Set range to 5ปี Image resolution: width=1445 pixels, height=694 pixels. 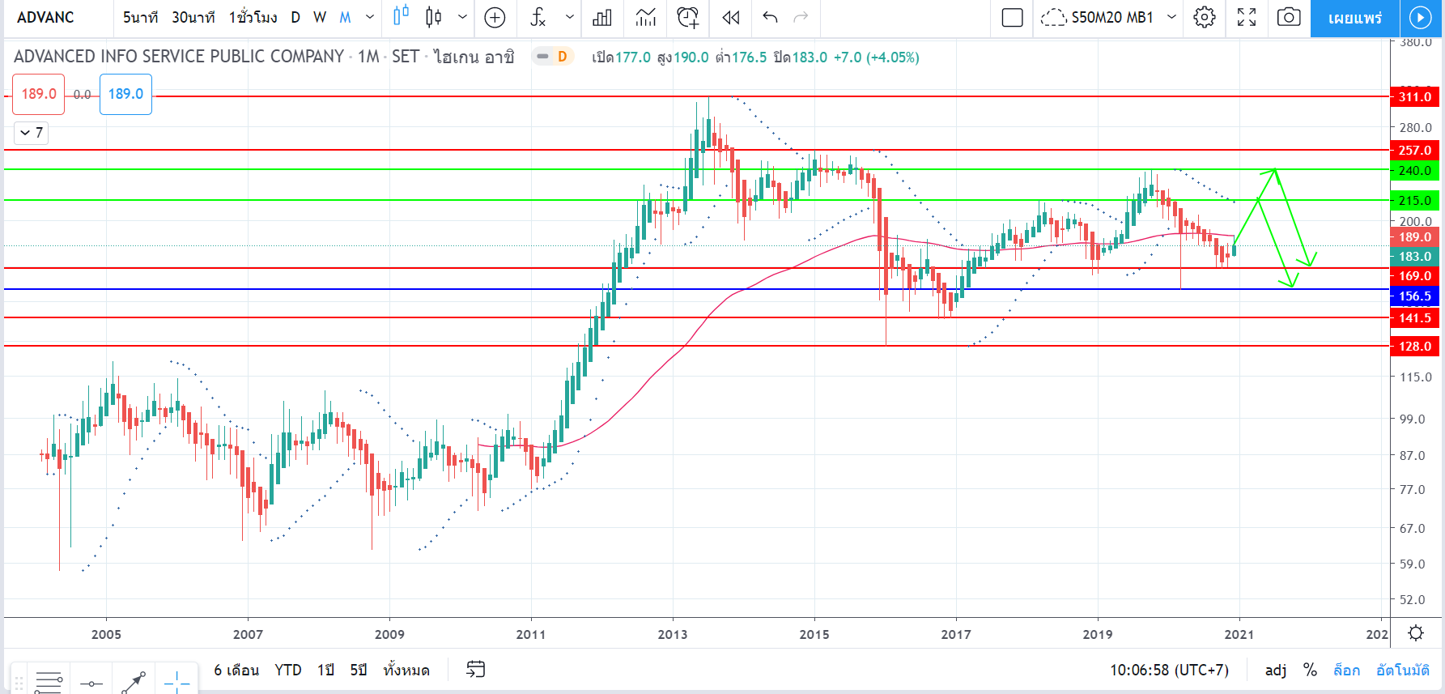coord(359,670)
